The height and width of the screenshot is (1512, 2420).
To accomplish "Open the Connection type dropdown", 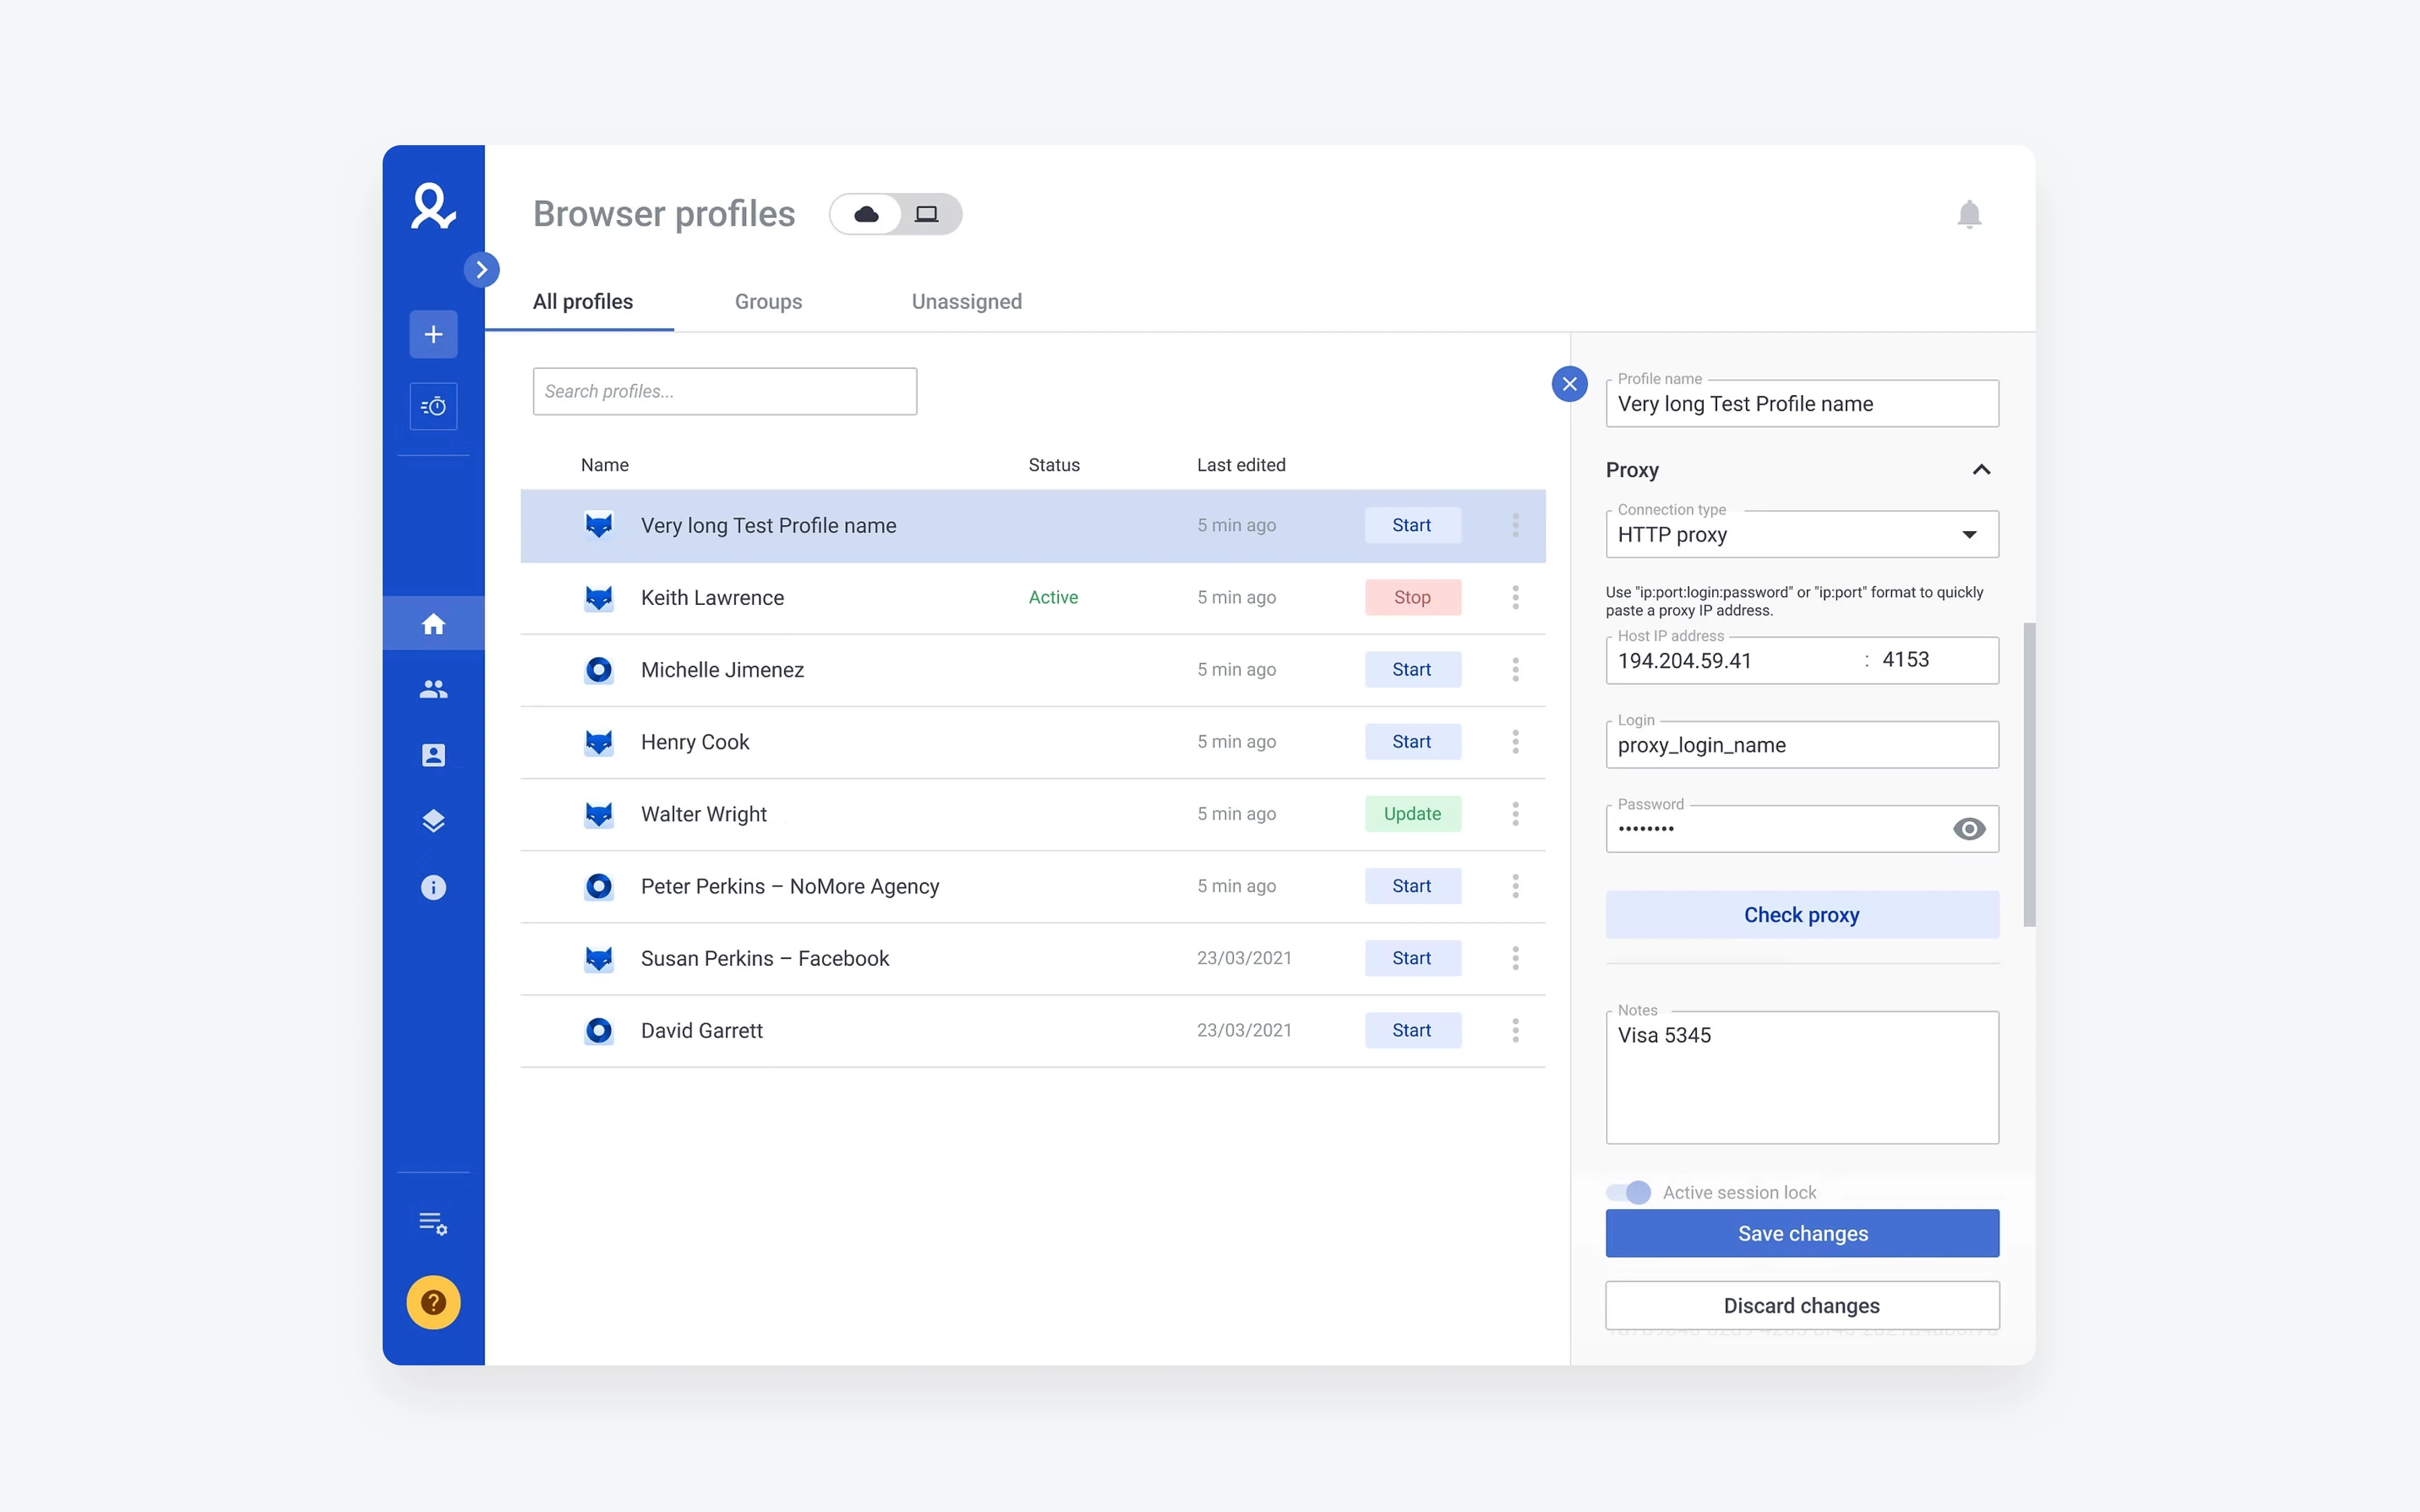I will tap(1802, 534).
